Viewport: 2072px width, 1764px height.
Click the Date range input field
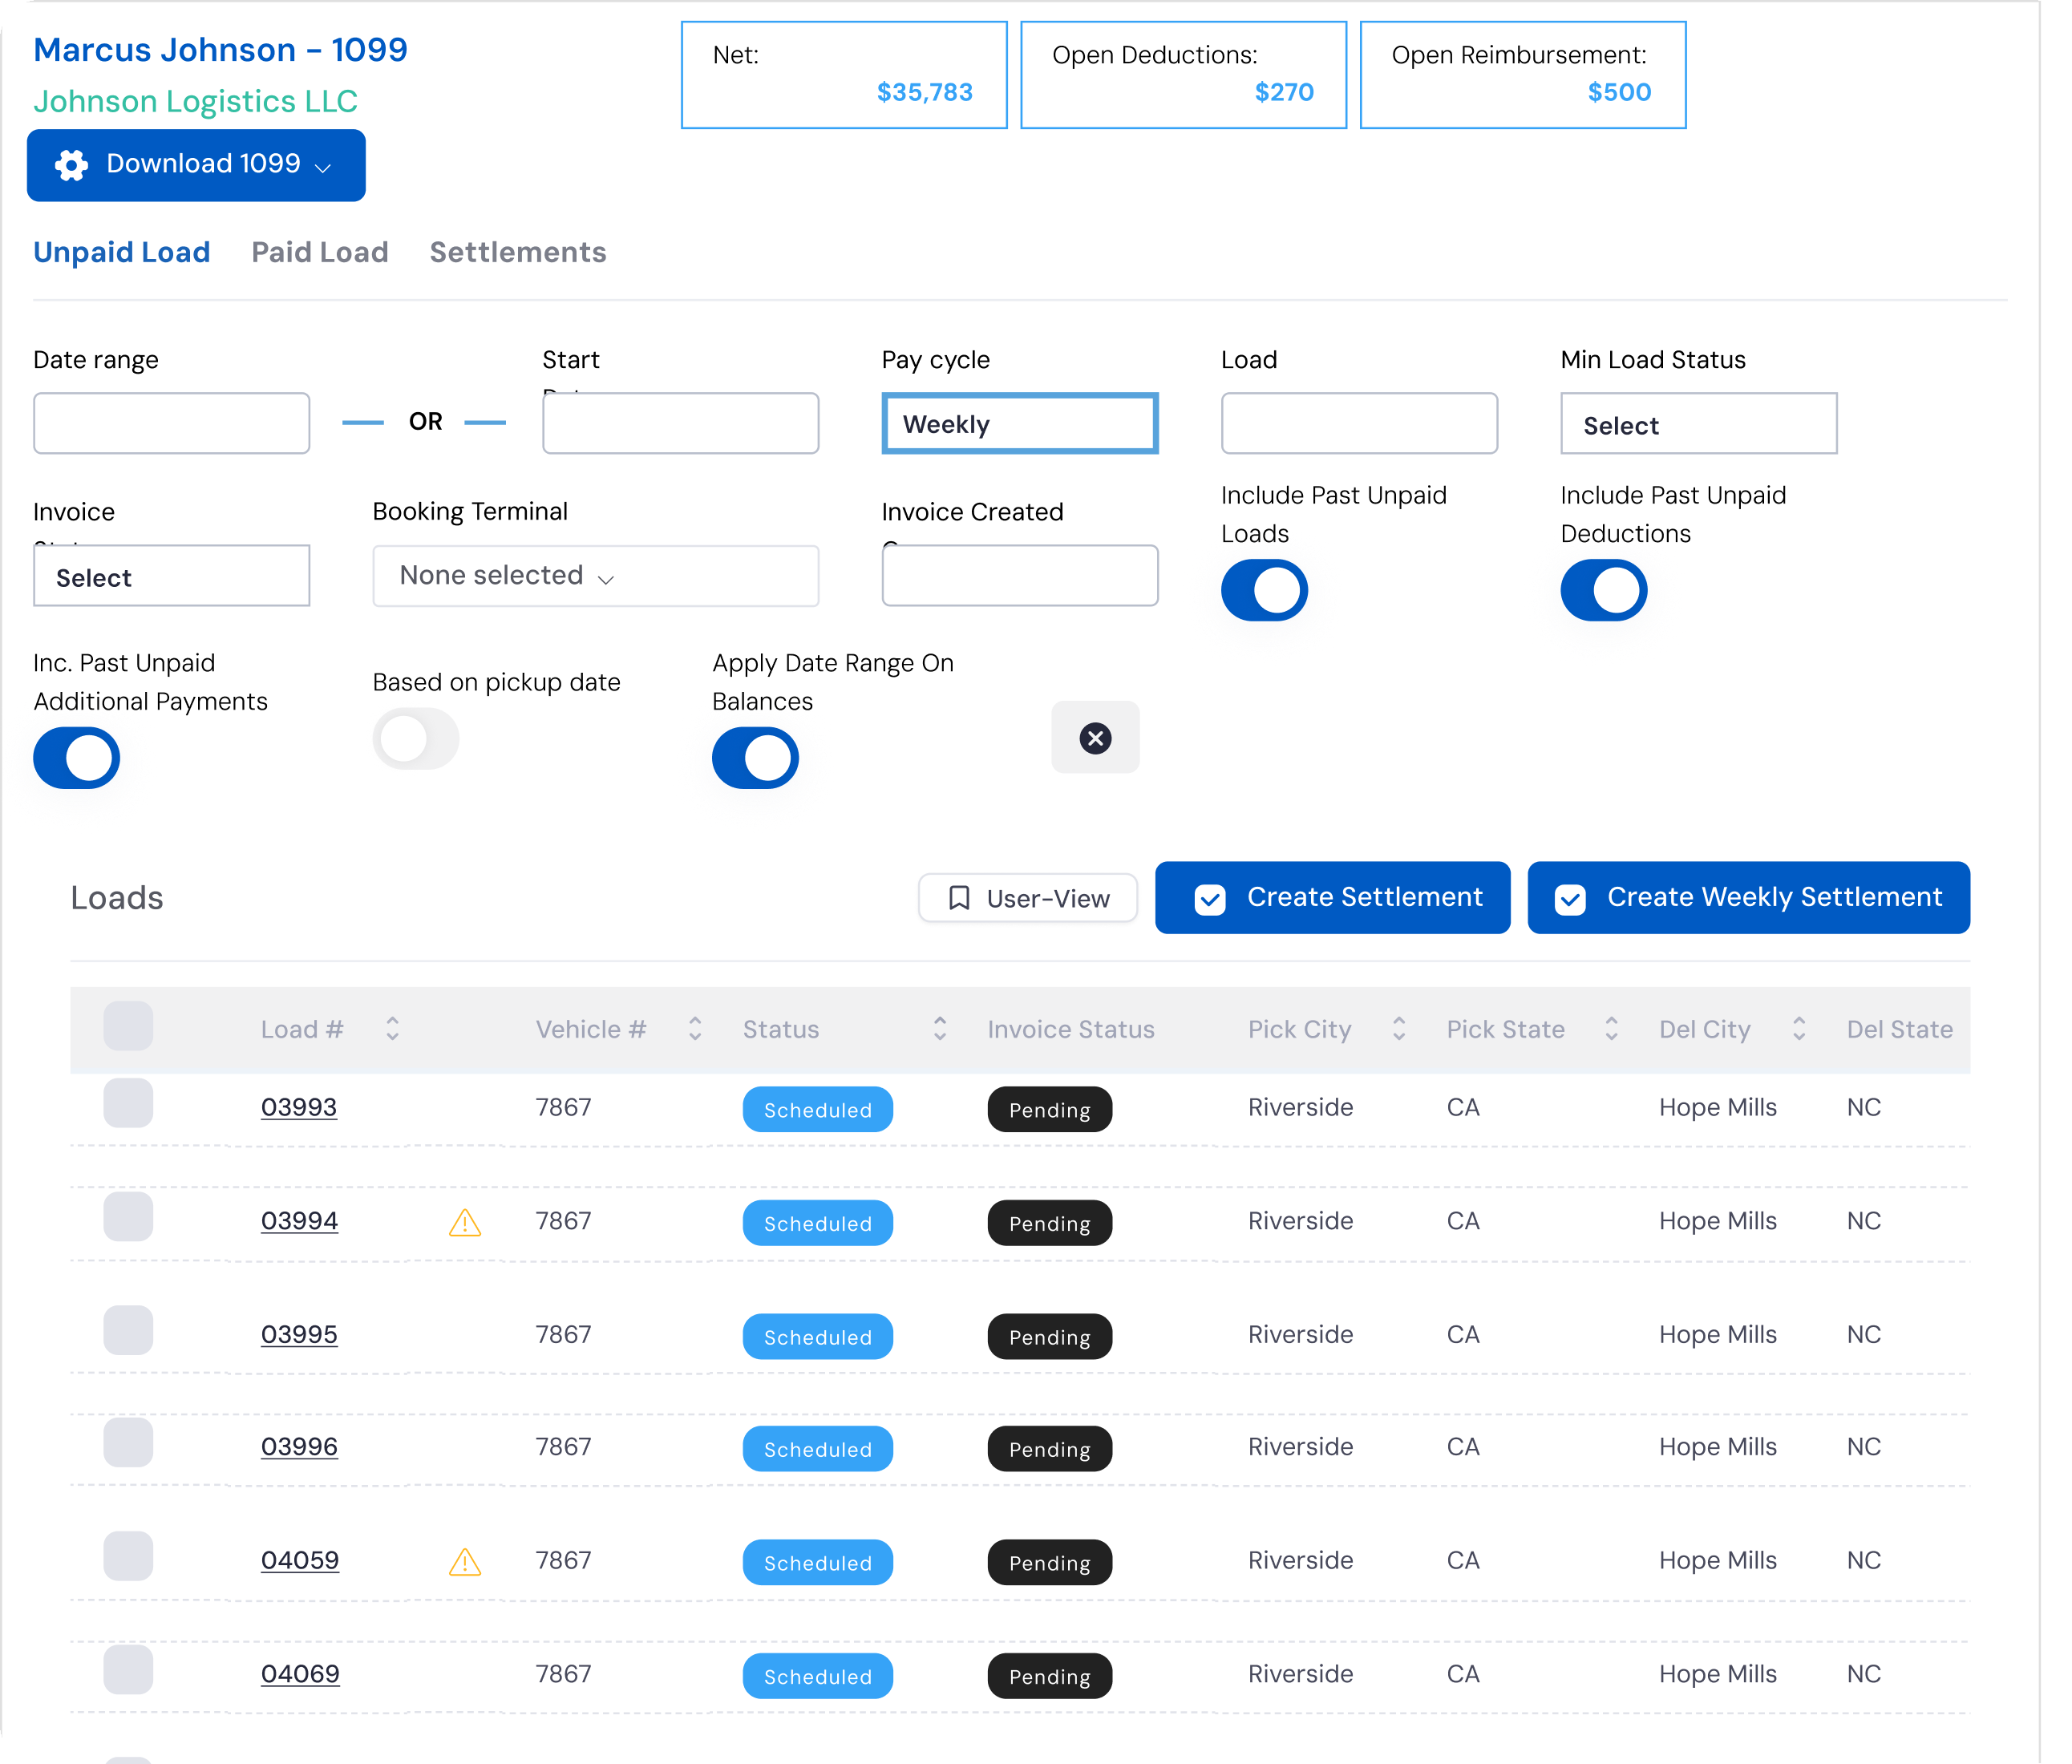(171, 424)
